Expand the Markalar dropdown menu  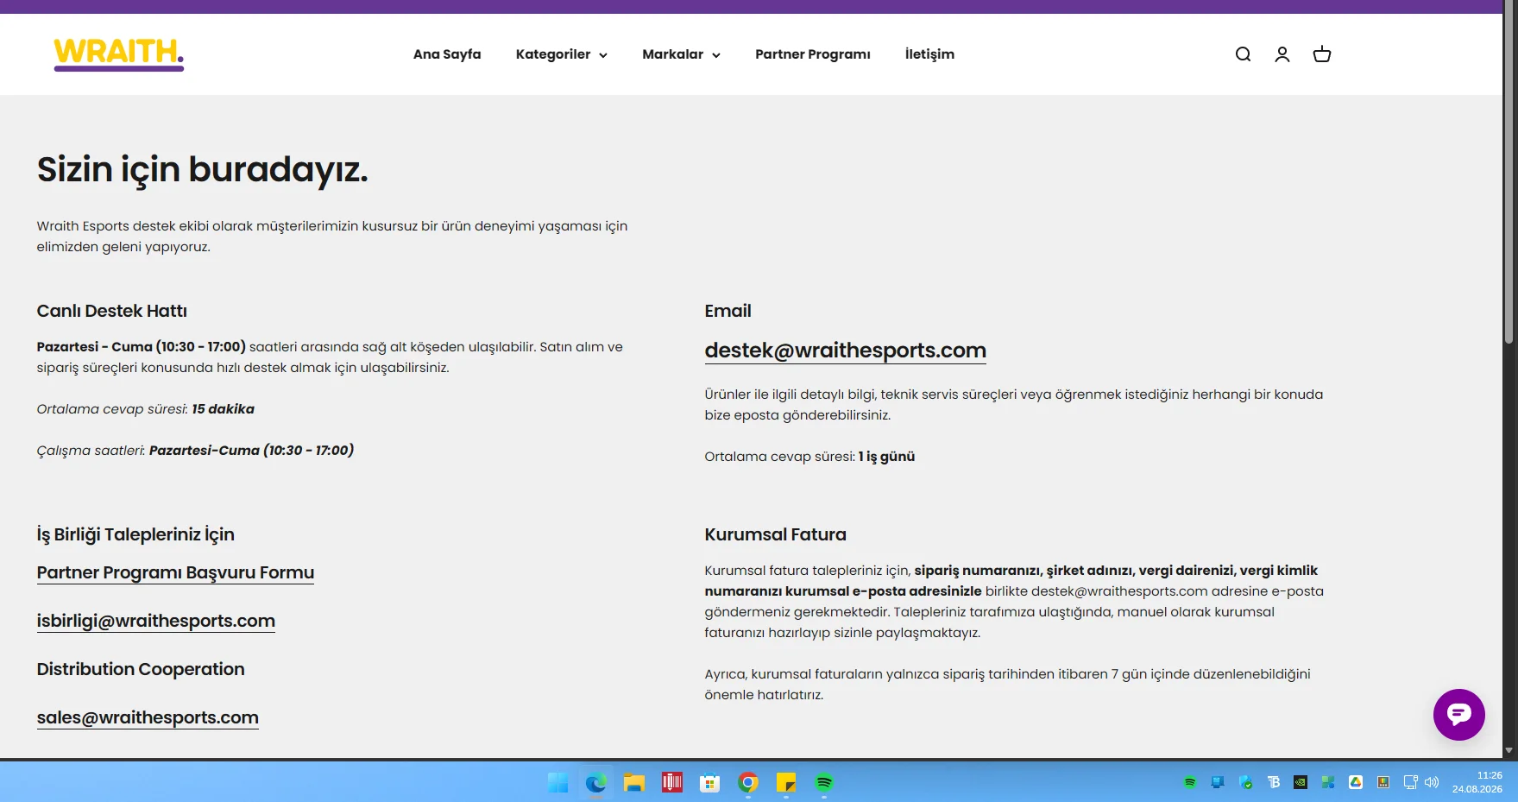point(681,54)
